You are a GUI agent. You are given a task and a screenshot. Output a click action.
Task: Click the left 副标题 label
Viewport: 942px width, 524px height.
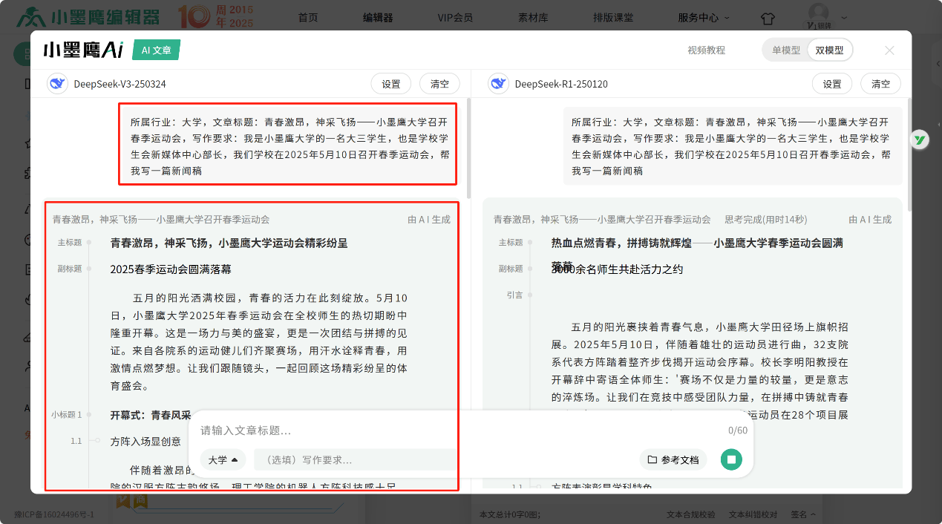tap(70, 269)
